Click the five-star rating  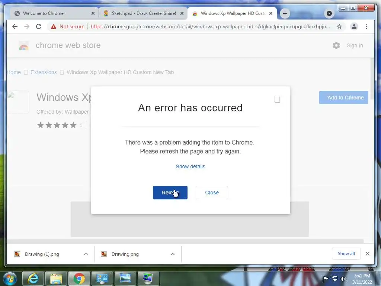[57, 125]
